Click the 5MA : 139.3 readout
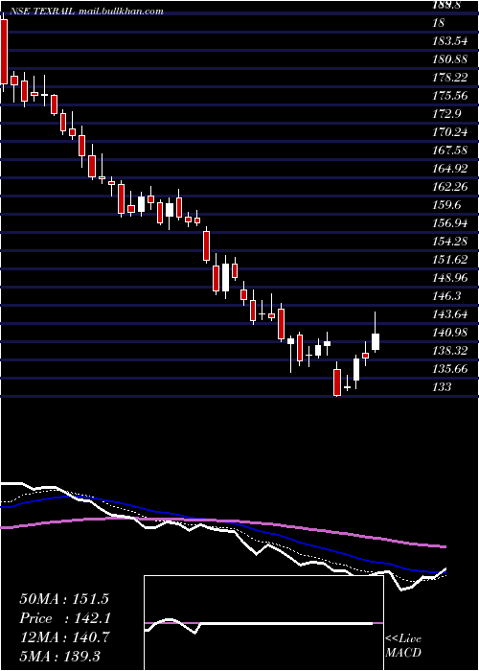The image size is (479, 671). 59,656
